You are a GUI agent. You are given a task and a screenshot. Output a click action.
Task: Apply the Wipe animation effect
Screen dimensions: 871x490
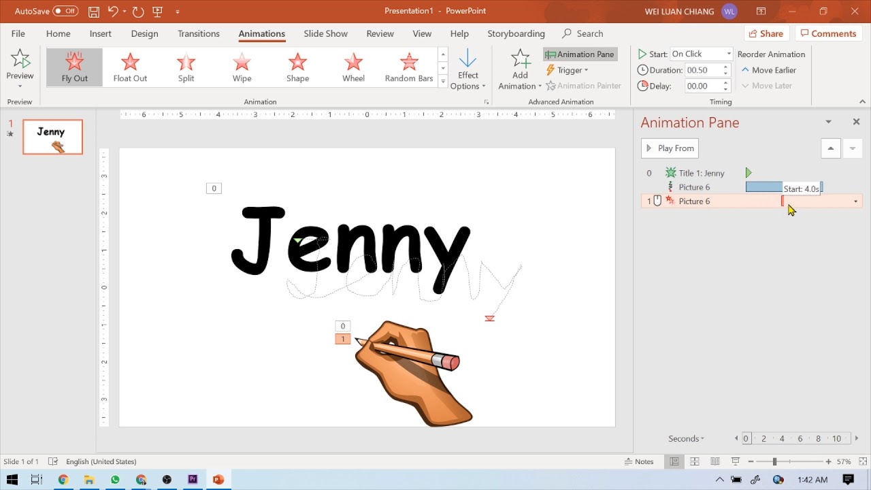click(x=242, y=67)
